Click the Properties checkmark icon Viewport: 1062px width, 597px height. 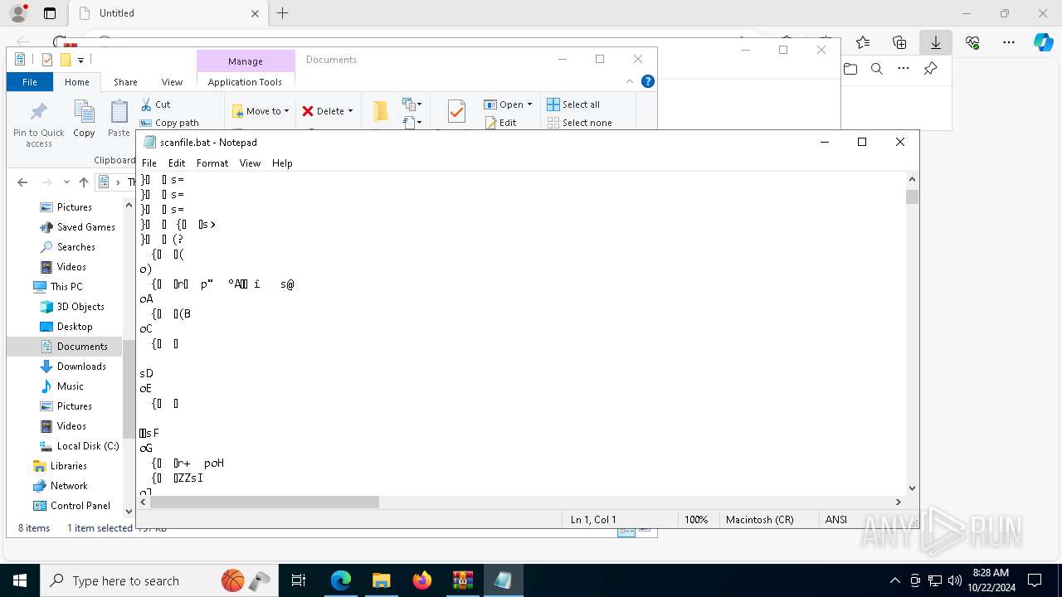click(x=455, y=113)
